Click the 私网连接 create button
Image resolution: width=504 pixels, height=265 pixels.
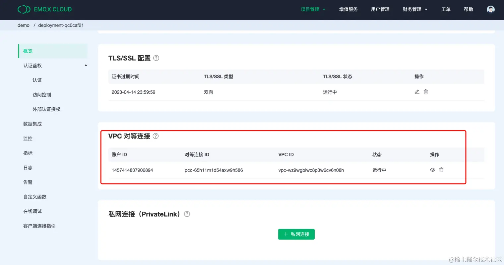(296, 234)
